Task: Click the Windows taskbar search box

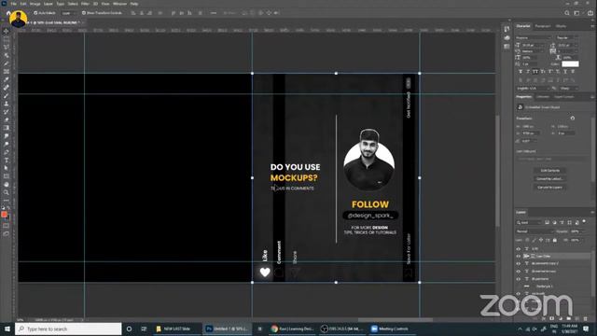Action: tap(68, 329)
